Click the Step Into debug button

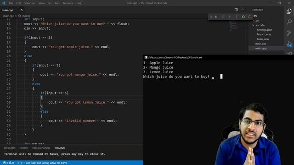click(230, 17)
